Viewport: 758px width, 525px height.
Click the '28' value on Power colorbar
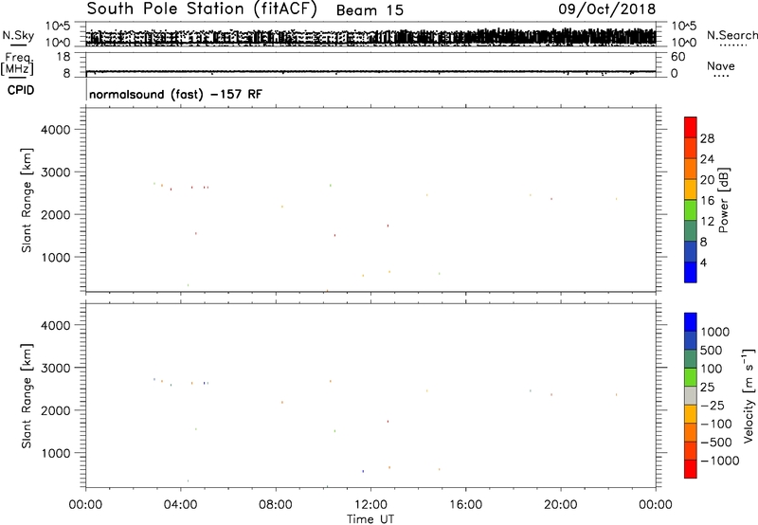pyautogui.click(x=707, y=138)
